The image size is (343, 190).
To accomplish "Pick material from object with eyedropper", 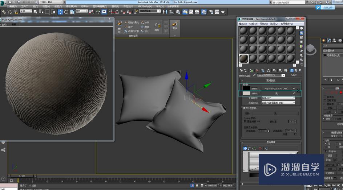I will coord(254,75).
